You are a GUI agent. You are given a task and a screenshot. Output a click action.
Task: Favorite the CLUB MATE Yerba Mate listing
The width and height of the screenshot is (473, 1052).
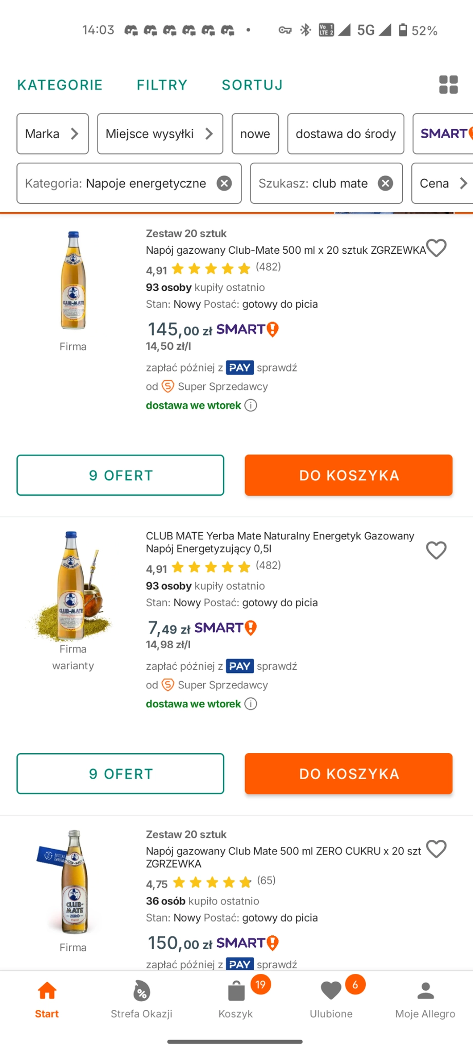(437, 550)
